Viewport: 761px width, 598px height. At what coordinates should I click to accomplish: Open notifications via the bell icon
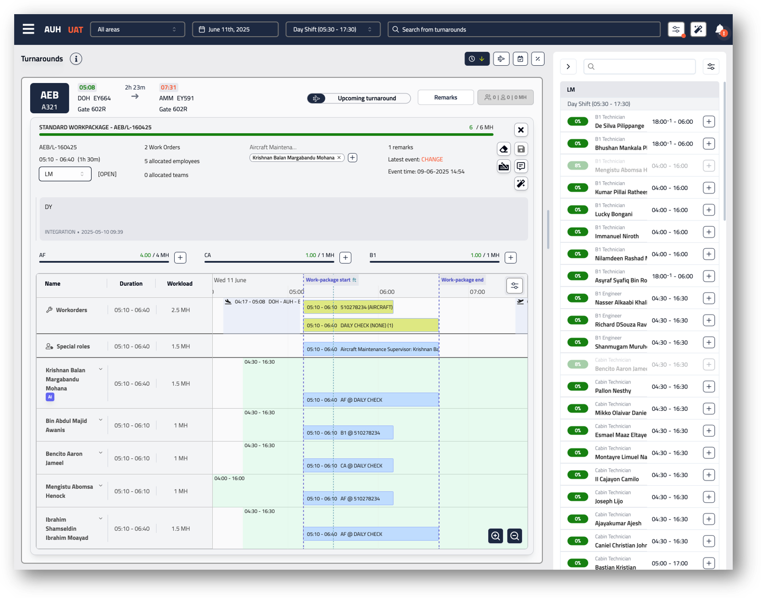(720, 29)
